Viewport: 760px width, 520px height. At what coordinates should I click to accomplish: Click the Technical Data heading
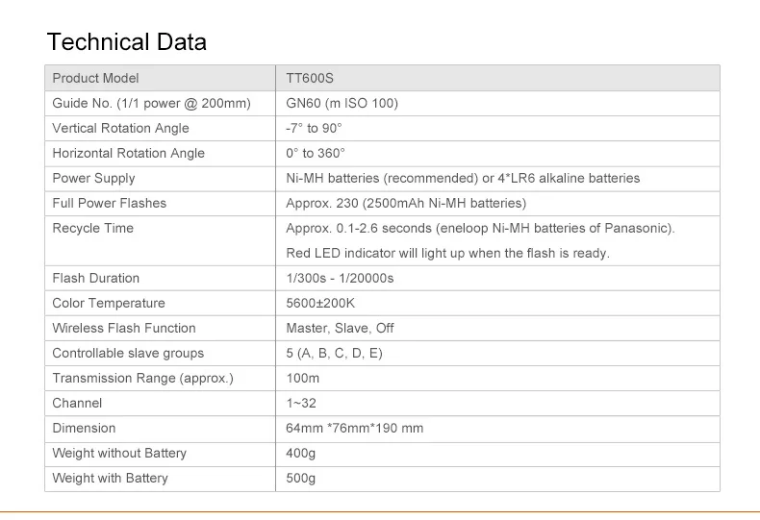[x=126, y=42]
